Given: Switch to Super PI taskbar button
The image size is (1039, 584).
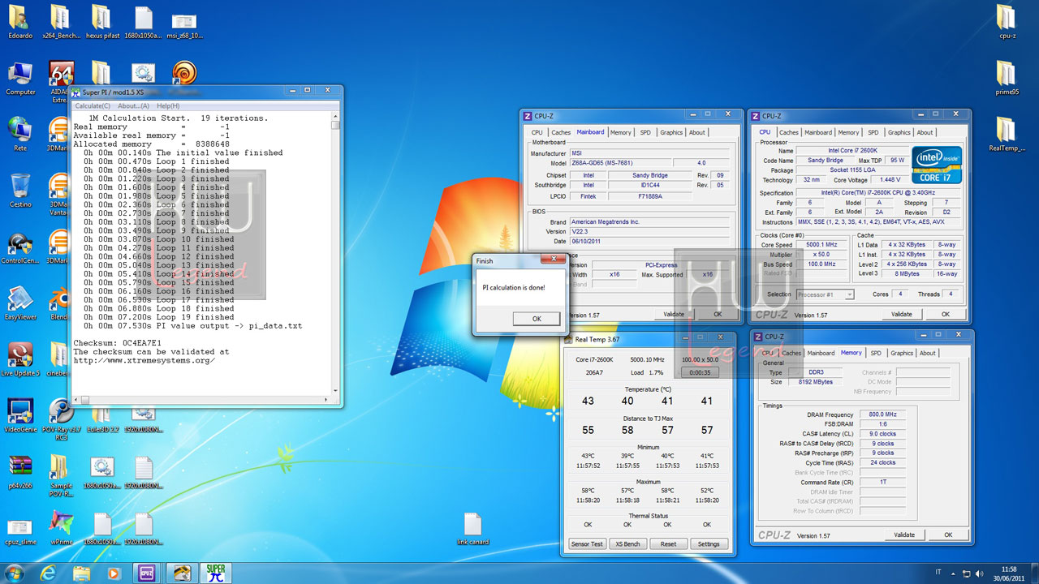Looking at the screenshot, I should [x=215, y=573].
